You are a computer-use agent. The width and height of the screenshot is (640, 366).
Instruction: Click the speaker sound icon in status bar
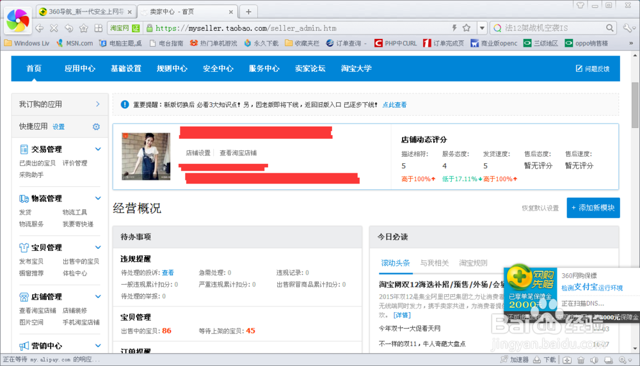[x=595, y=360]
